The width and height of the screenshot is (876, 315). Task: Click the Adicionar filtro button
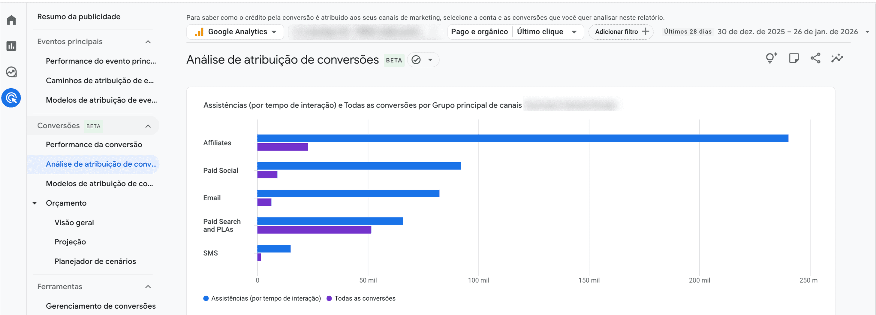point(621,32)
